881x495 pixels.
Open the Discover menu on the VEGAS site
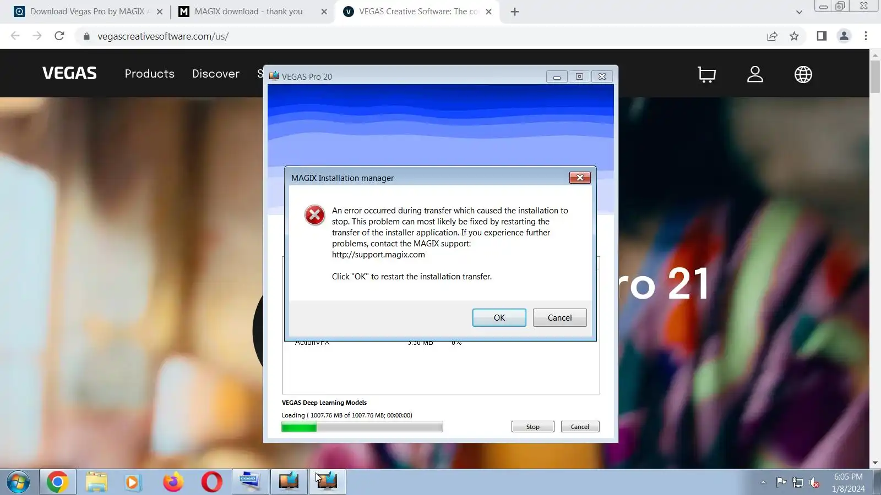click(216, 74)
